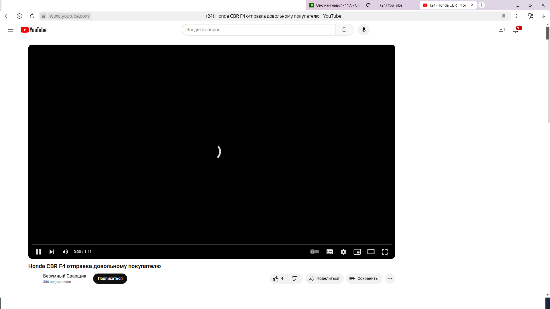550x309 pixels.
Task: Open miniplayer mode
Action: [357, 252]
